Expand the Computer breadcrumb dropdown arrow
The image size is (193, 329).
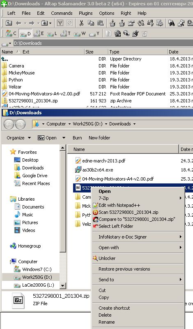69,124
